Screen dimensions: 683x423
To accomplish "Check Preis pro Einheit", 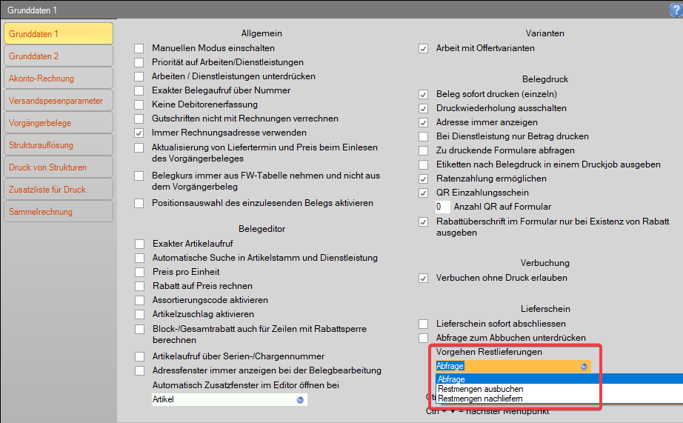I will click(139, 273).
